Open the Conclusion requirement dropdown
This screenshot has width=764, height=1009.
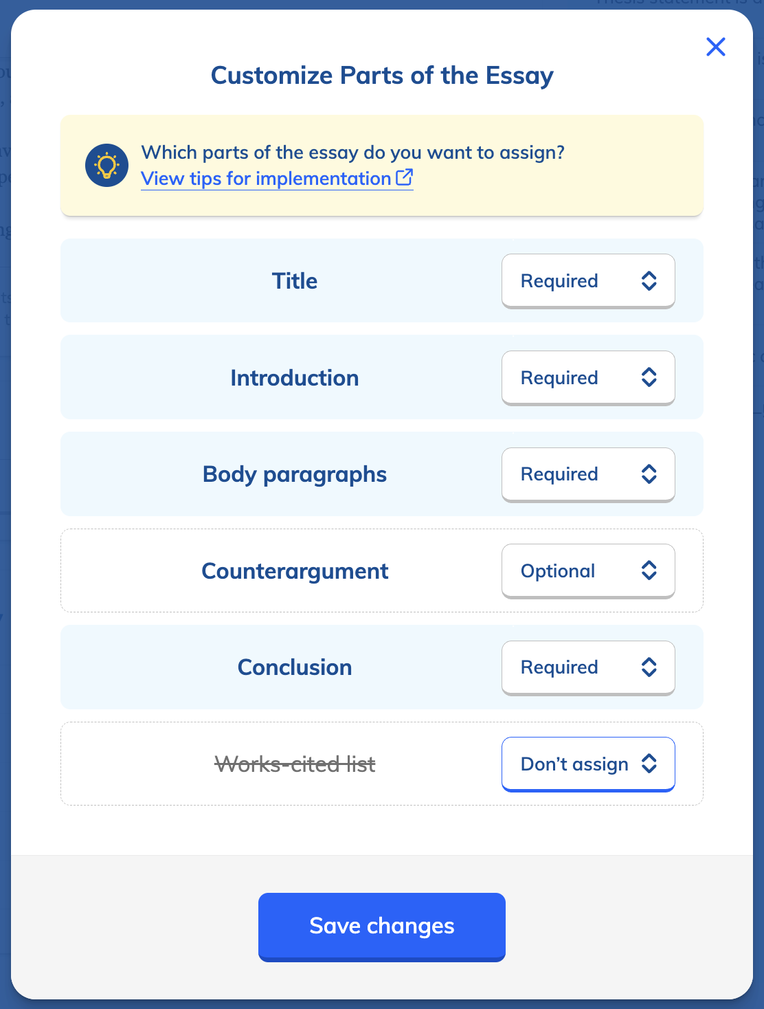[x=588, y=667]
